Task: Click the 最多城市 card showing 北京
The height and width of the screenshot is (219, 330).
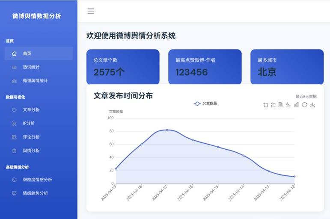Action: (287, 67)
